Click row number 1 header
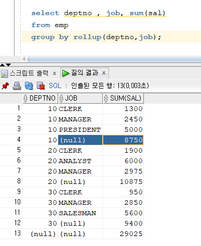Viewport: 201px width, 246px height. (x=11, y=108)
